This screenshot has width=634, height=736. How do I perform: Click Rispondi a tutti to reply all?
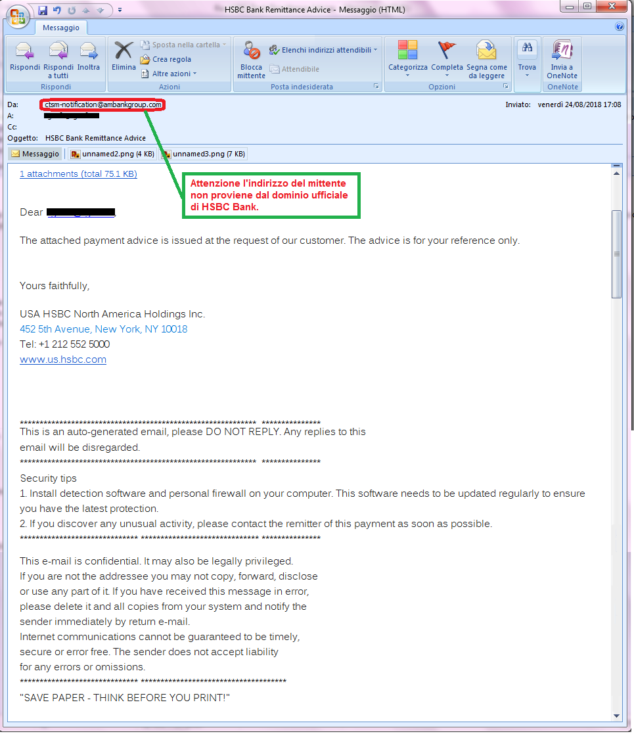58,59
